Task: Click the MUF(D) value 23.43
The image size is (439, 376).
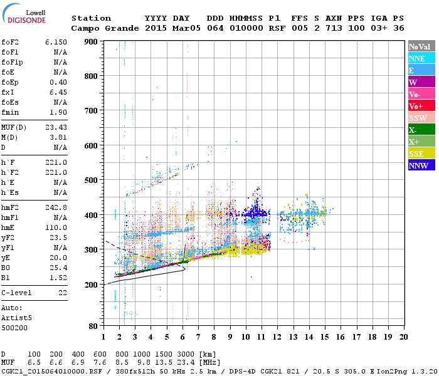Action: pos(56,127)
